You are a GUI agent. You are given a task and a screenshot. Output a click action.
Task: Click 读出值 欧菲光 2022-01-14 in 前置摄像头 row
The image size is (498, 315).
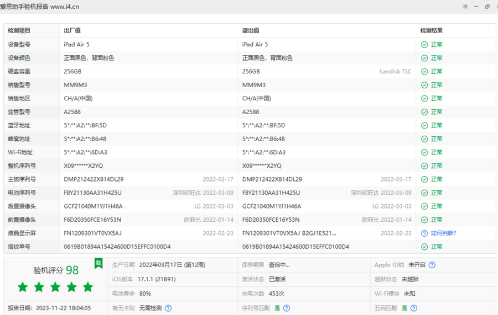[x=387, y=220]
